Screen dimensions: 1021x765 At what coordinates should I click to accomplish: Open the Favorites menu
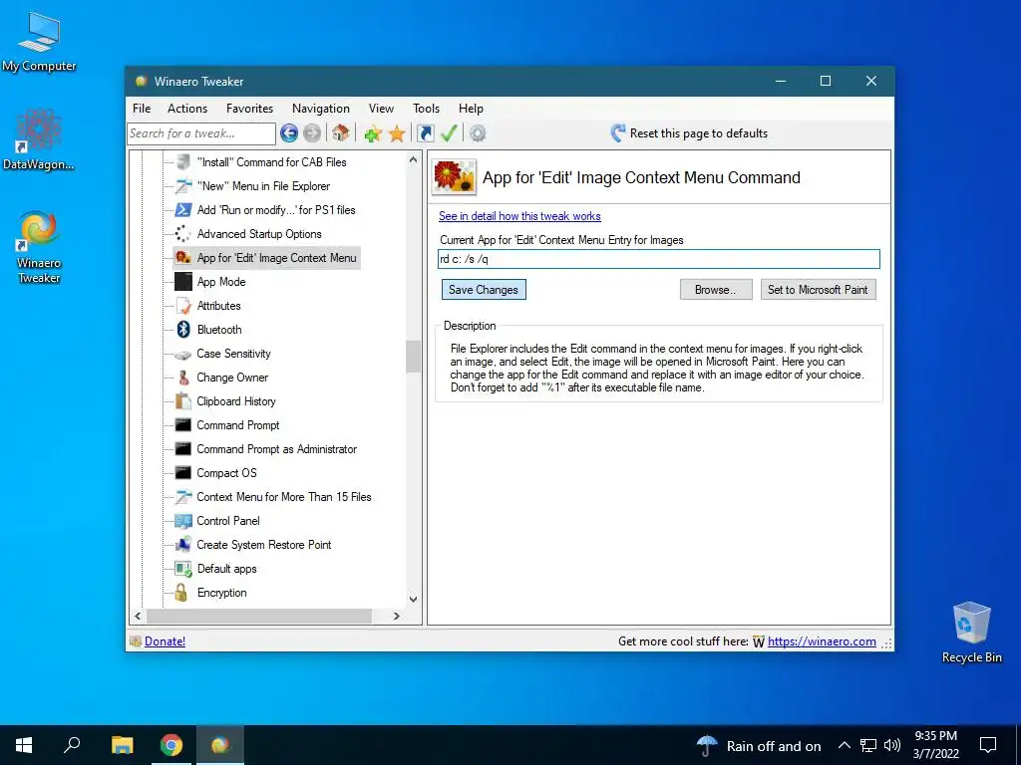tap(249, 109)
